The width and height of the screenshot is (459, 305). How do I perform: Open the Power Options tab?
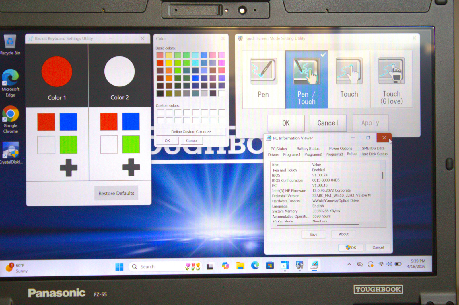pos(341,148)
